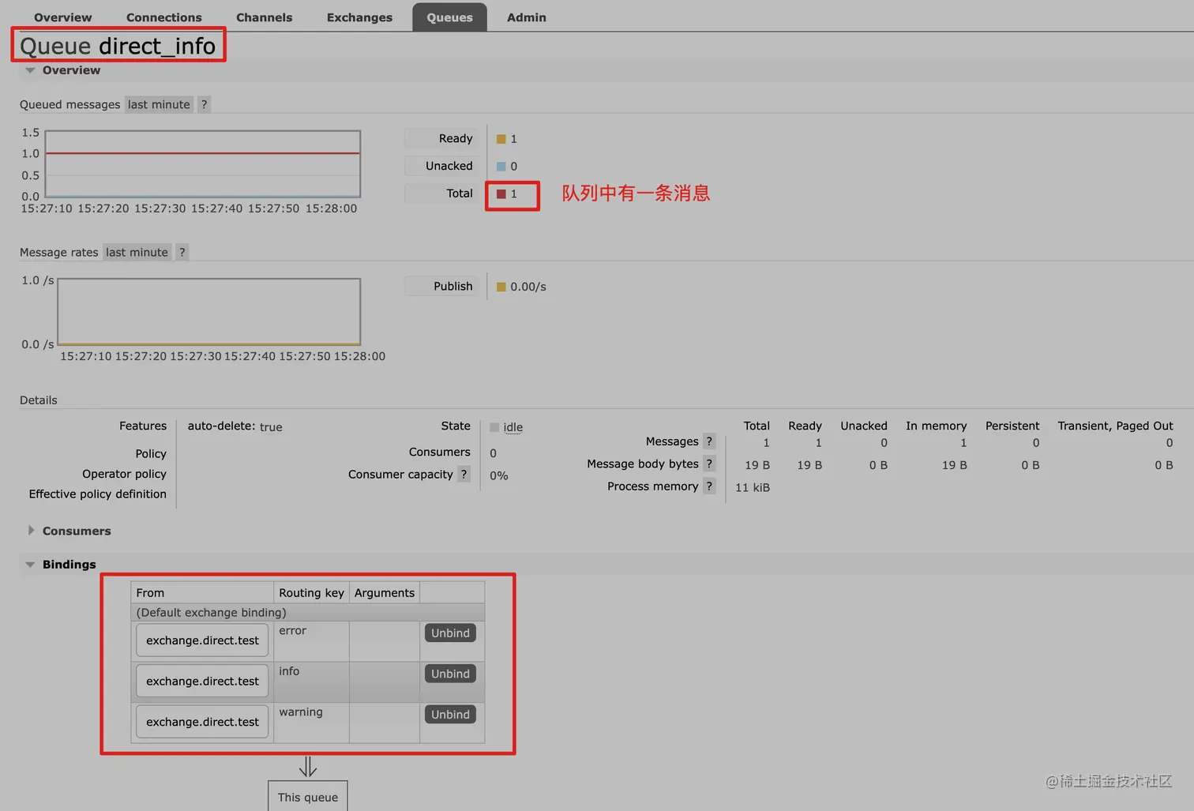1194x811 pixels.
Task: Select the Queues tab
Action: (449, 17)
